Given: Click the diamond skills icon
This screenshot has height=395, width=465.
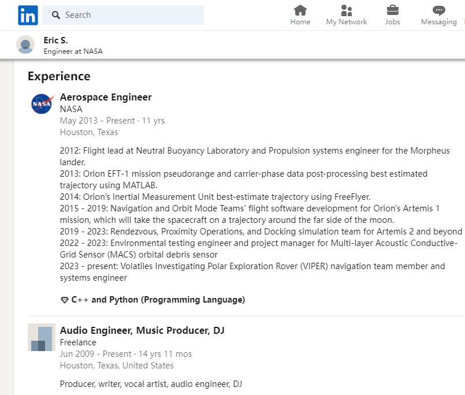Looking at the screenshot, I should point(64,300).
